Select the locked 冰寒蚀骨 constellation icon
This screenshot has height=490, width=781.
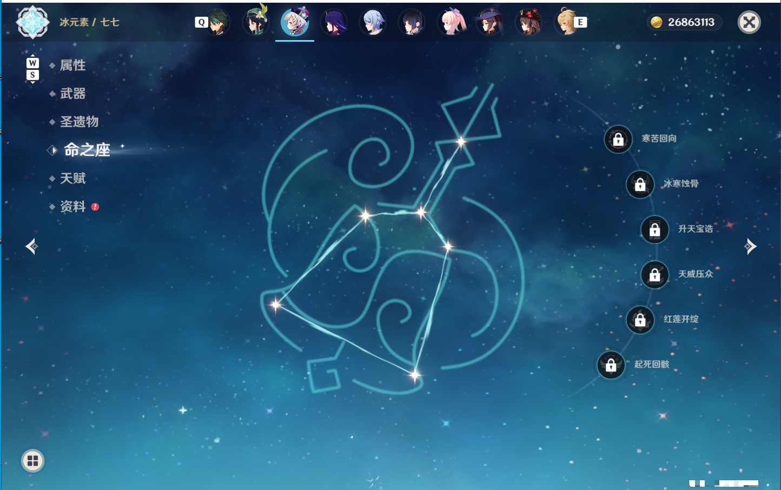(x=640, y=185)
